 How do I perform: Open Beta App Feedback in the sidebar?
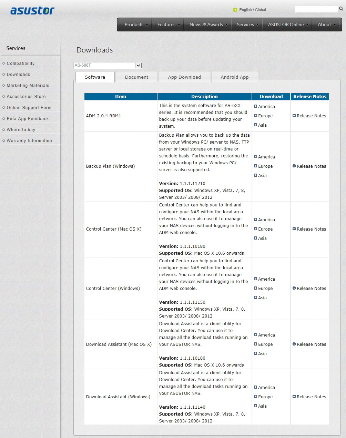(28, 119)
